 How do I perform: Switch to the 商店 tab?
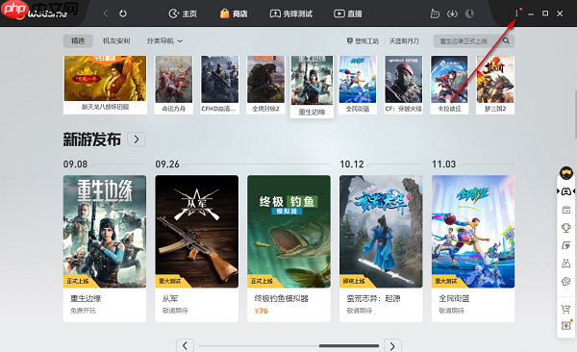[x=234, y=13]
